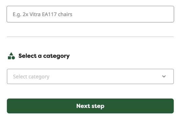Click the right edge of green Next step button
181x117 pixels.
pos(172,106)
